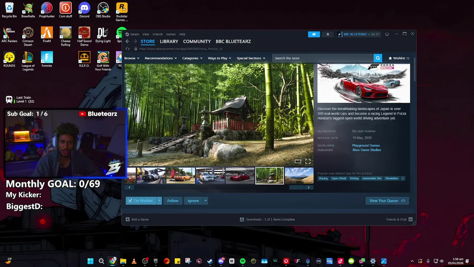
Task: Open File Explorer from the taskbar
Action: point(123,261)
